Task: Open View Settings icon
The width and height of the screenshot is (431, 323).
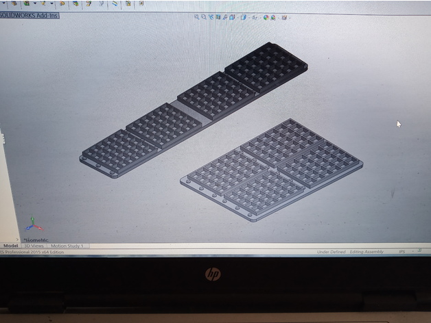Action: pos(284,17)
